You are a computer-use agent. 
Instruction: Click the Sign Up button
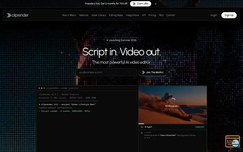click(229, 15)
